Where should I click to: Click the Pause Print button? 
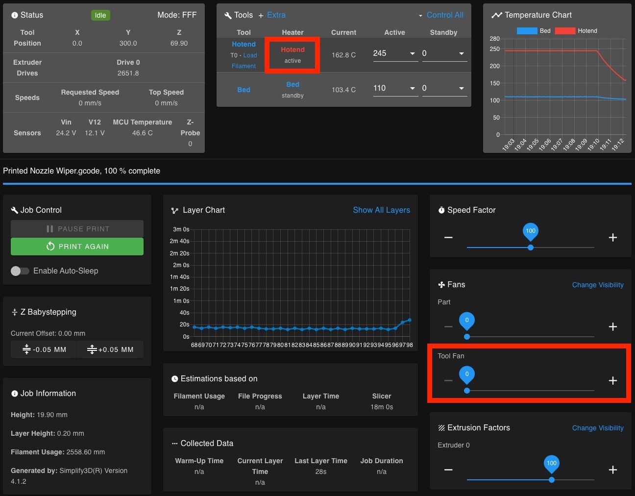[x=77, y=229]
